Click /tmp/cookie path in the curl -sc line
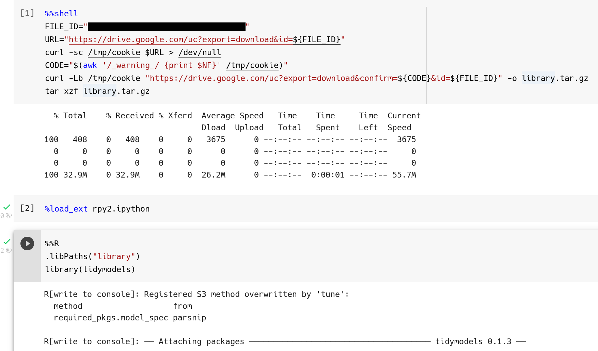598x351 pixels. coord(114,52)
